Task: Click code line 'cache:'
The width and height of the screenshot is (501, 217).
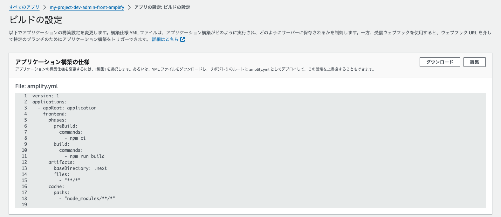Action: (x=56, y=186)
